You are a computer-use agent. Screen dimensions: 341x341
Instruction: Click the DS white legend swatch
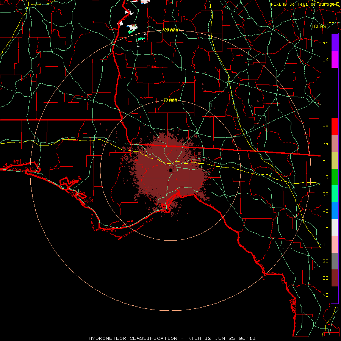[x=335, y=227]
